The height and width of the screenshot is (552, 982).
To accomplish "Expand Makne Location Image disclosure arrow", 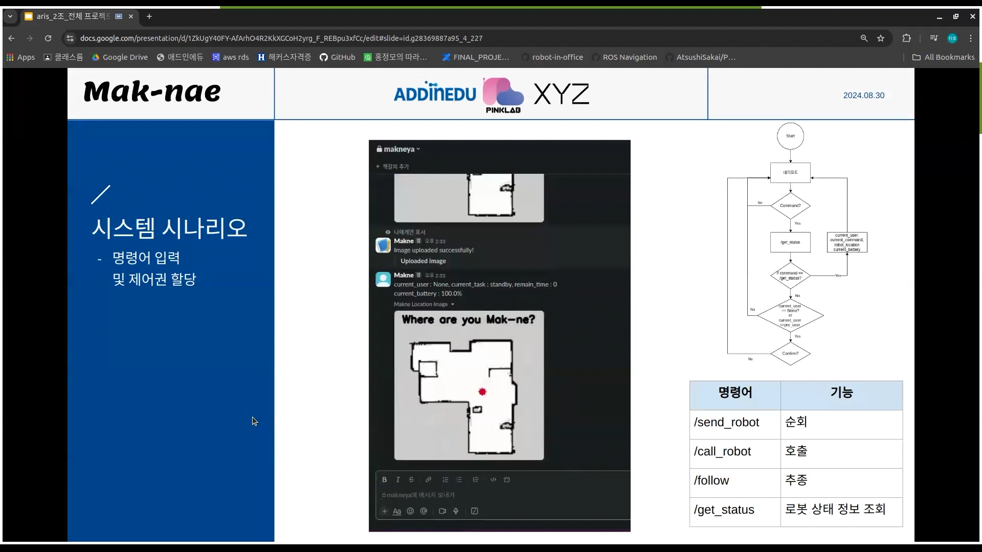I will coord(453,305).
